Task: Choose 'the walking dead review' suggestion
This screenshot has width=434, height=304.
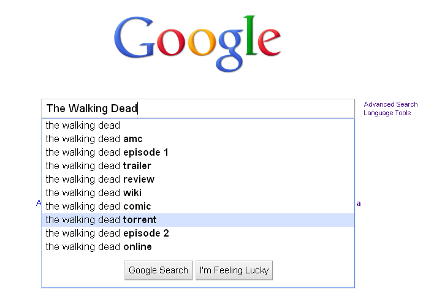Action: (198, 180)
